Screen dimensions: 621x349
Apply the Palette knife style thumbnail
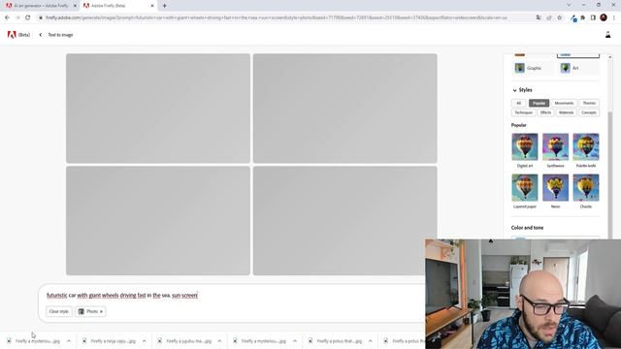click(586, 146)
